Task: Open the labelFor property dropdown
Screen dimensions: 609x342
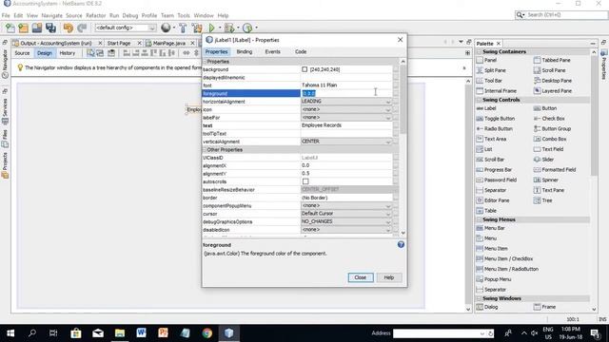Action: coord(346,118)
